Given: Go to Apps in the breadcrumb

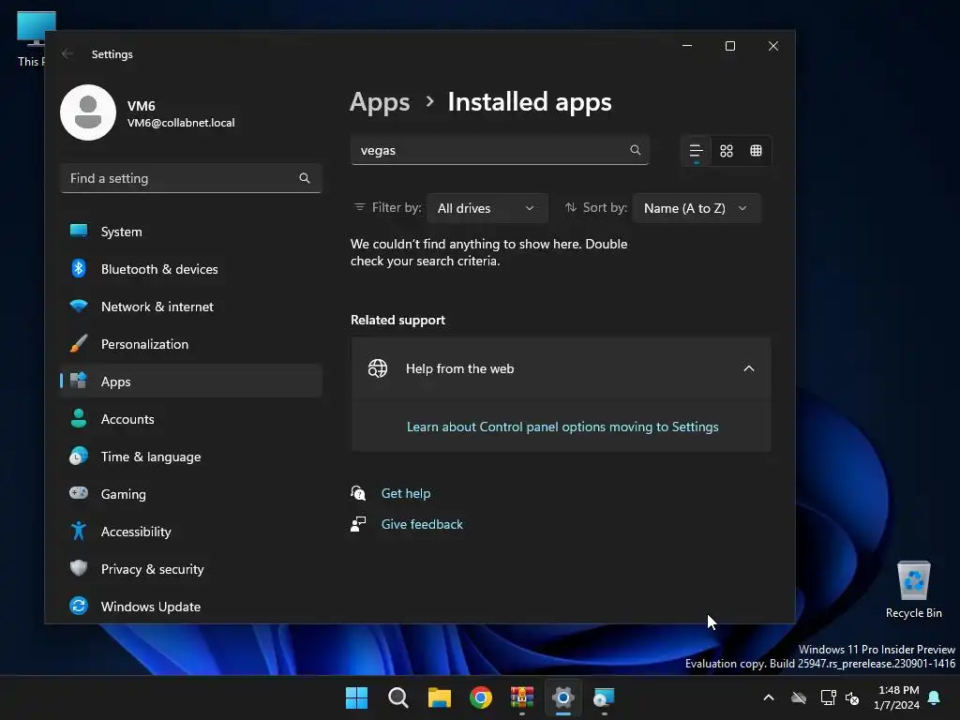Looking at the screenshot, I should click(380, 102).
